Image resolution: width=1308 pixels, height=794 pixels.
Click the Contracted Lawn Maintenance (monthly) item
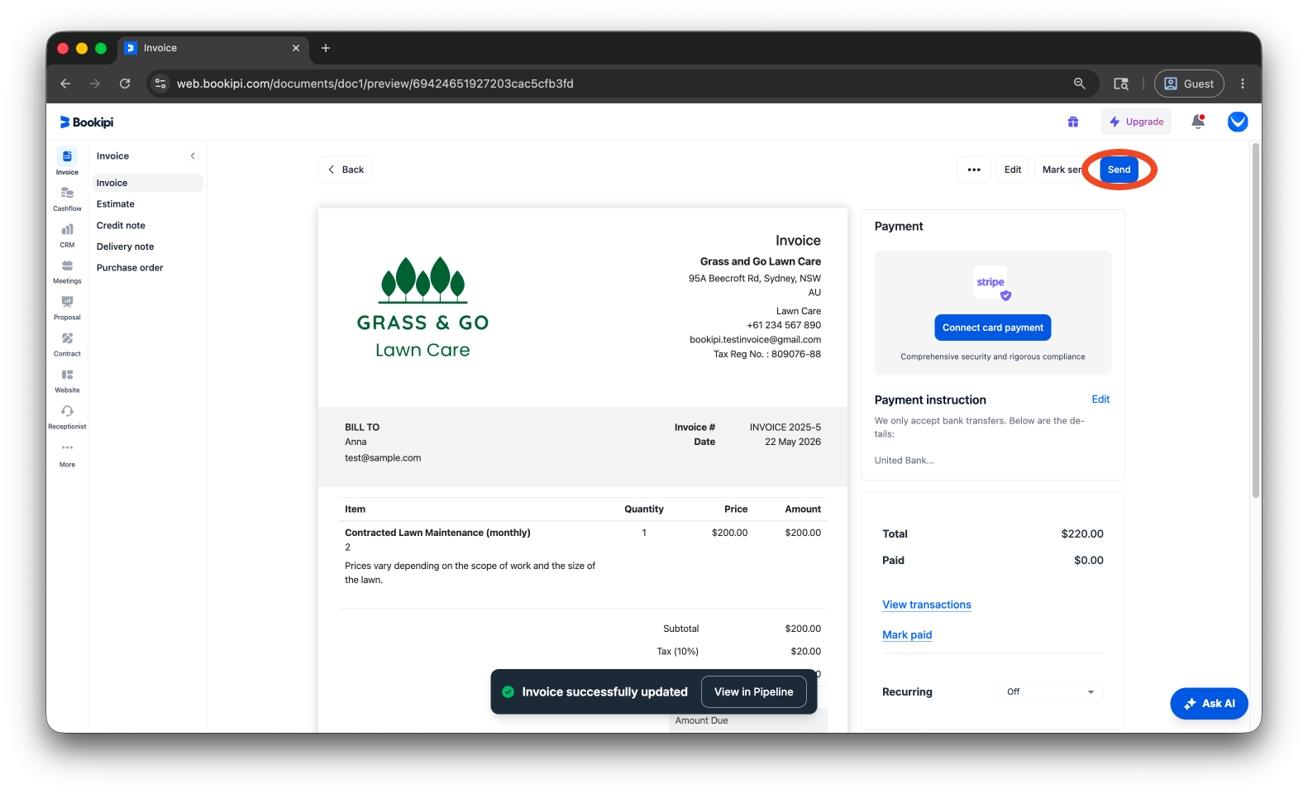(x=437, y=533)
